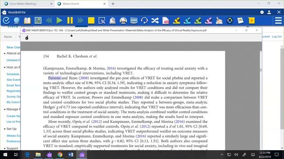Open the Dictionary book icon
This screenshot has width=284, height=159.
coord(28,21)
